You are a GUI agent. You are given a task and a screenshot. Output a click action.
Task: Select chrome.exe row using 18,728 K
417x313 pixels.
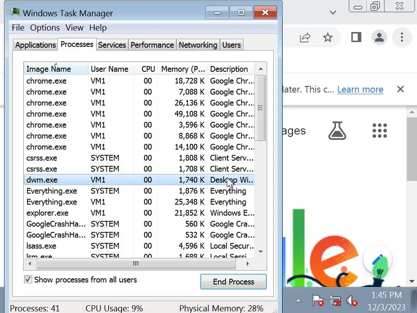coord(139,81)
